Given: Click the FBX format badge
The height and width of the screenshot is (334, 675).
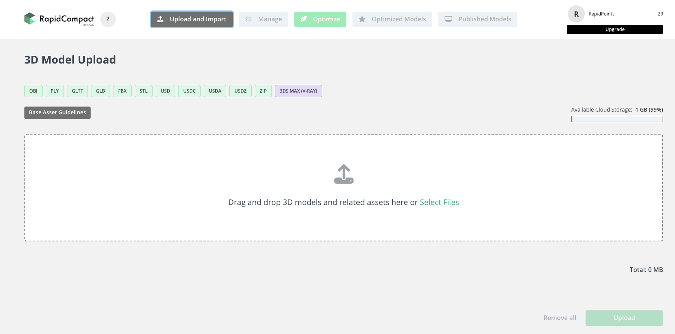Looking at the screenshot, I should [x=122, y=91].
